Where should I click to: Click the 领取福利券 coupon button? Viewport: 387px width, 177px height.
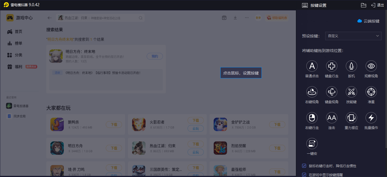coord(277,18)
